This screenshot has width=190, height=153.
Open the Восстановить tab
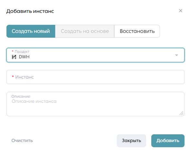click(137, 31)
